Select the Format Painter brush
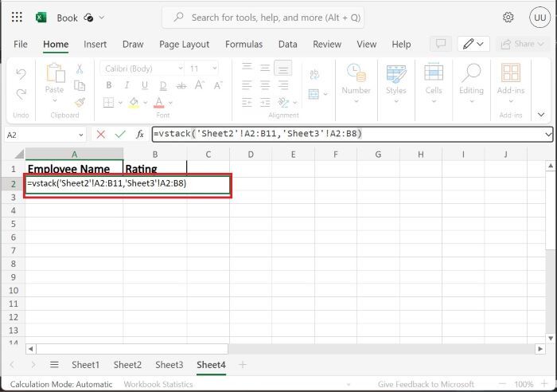 point(80,103)
